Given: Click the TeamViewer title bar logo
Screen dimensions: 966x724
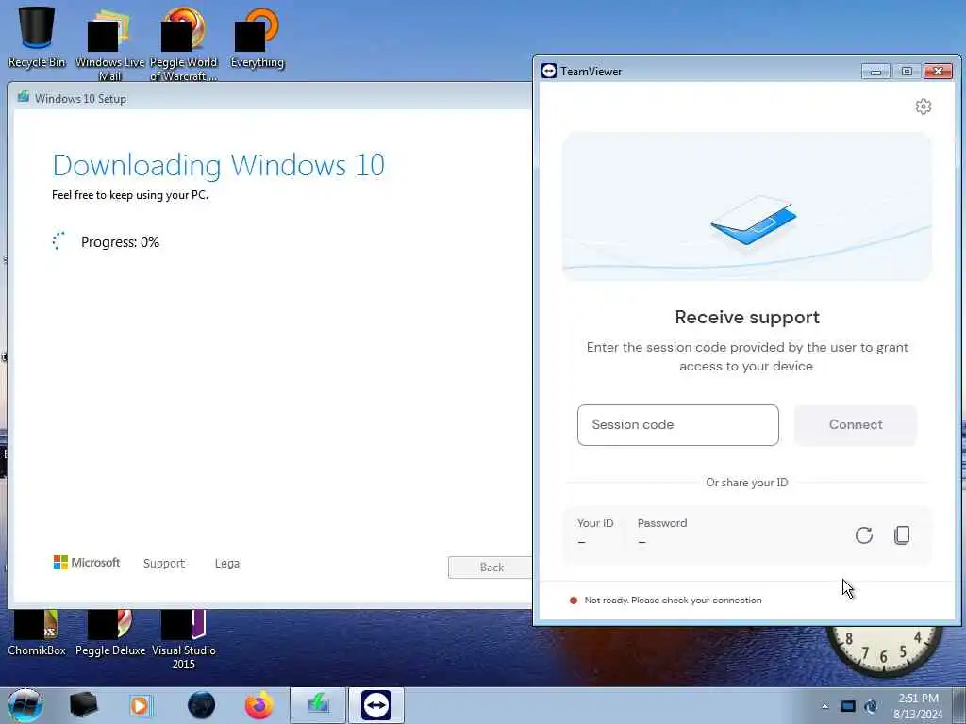Looking at the screenshot, I should (x=548, y=71).
